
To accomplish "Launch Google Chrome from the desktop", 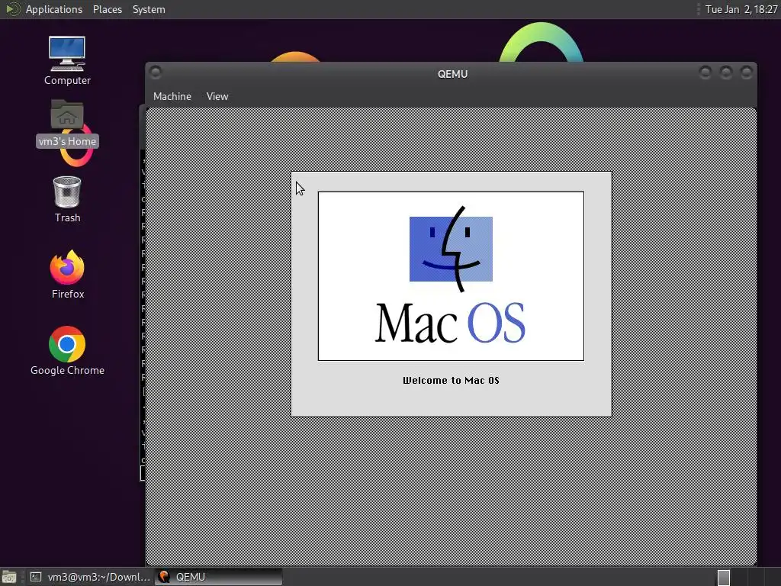I will click(x=67, y=351).
